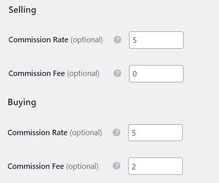Click the value 2 in Buying Commission Fee
219x183 pixels.
tap(134, 167)
